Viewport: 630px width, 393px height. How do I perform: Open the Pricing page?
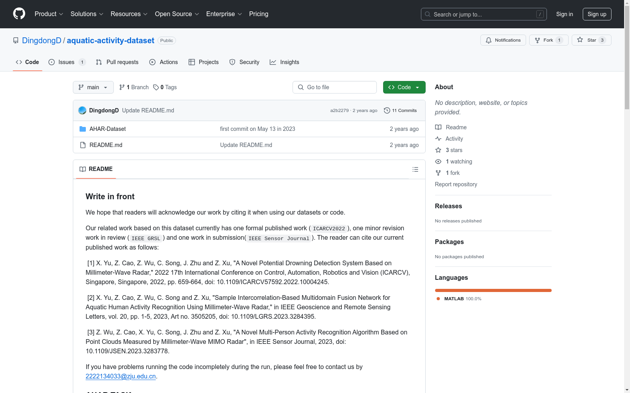[259, 14]
